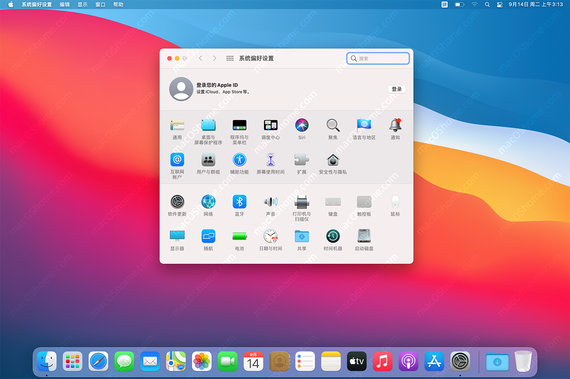Open the 声音 (Sound) pane
Viewport: 570px width, 379px height.
pos(270,201)
